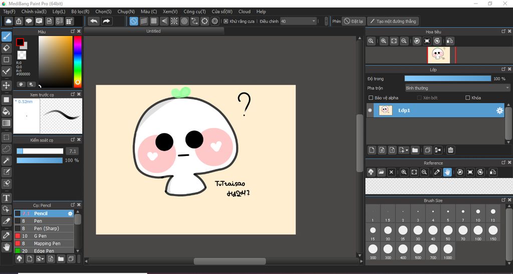Click the hue spectrum bar
This screenshot has height=274, width=513.
click(x=78, y=61)
